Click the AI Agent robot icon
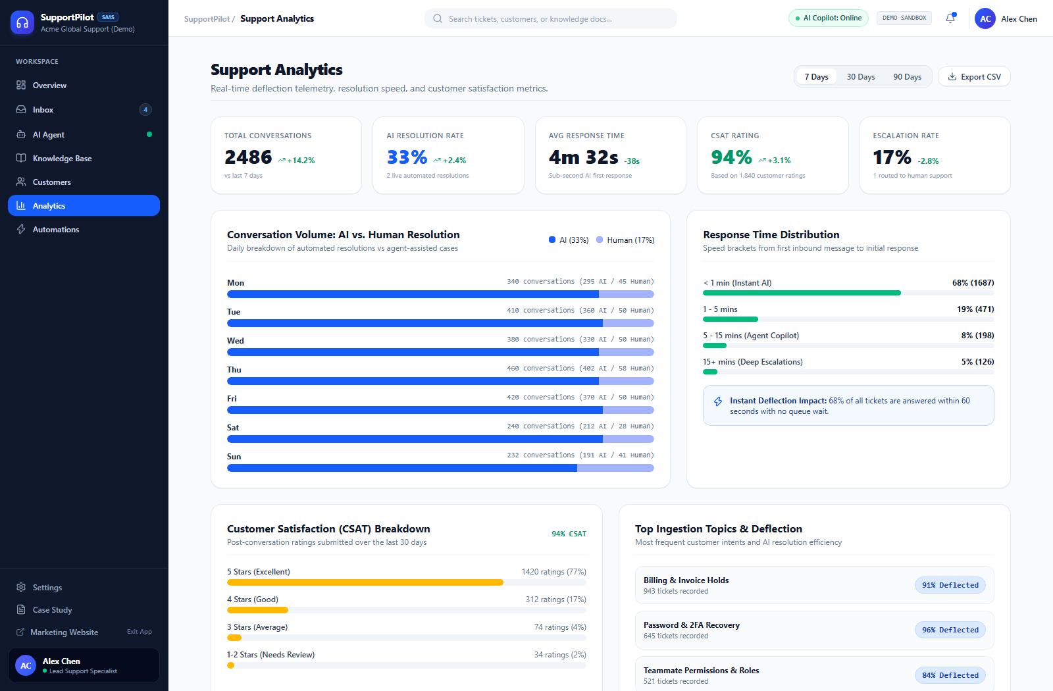This screenshot has height=691, width=1053. click(21, 134)
